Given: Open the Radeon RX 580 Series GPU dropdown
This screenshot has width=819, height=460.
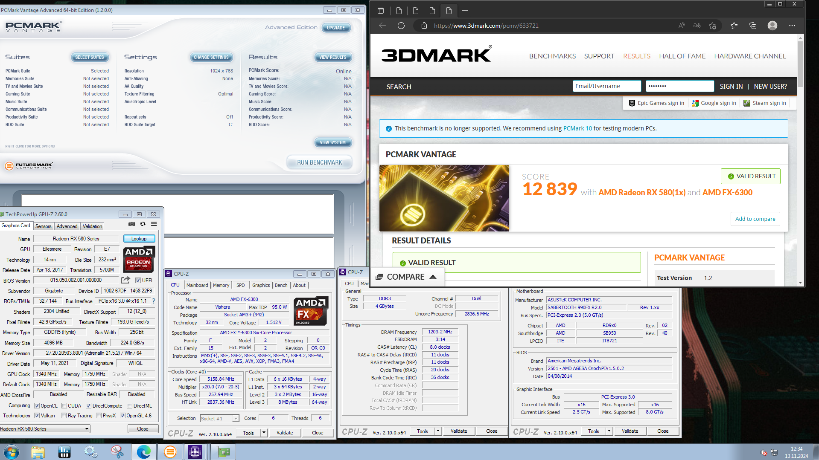Looking at the screenshot, I should point(45,428).
